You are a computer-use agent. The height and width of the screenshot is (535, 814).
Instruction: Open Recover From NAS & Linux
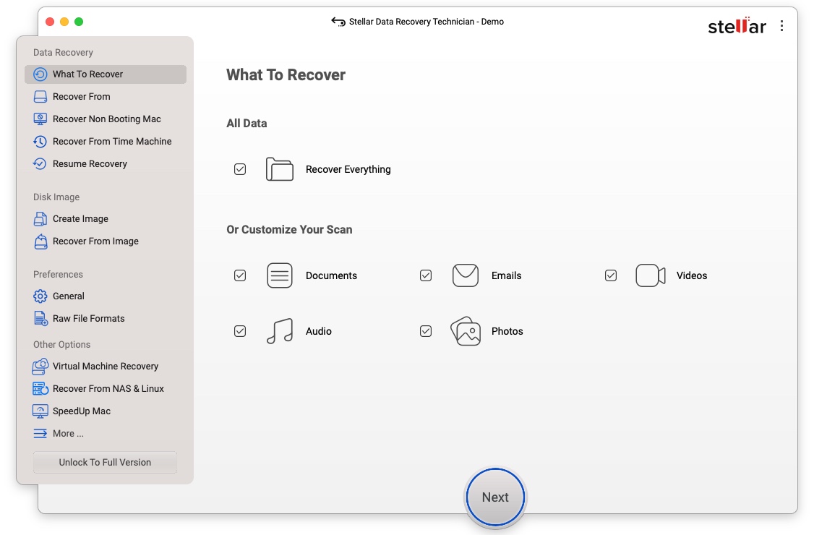click(x=108, y=388)
